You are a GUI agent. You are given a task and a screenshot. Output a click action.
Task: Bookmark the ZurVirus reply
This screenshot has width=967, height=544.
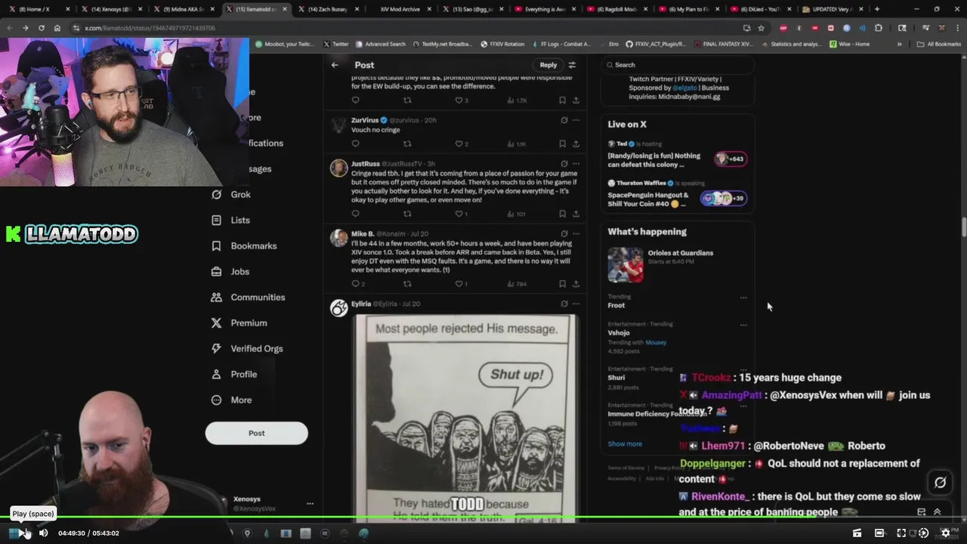click(x=562, y=144)
